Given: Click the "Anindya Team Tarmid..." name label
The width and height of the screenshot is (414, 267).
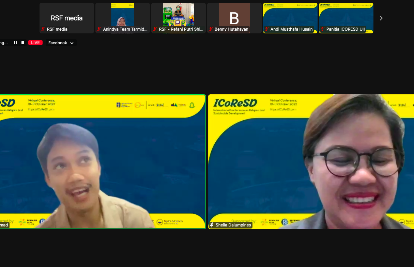Looking at the screenshot, I should click(x=125, y=29).
